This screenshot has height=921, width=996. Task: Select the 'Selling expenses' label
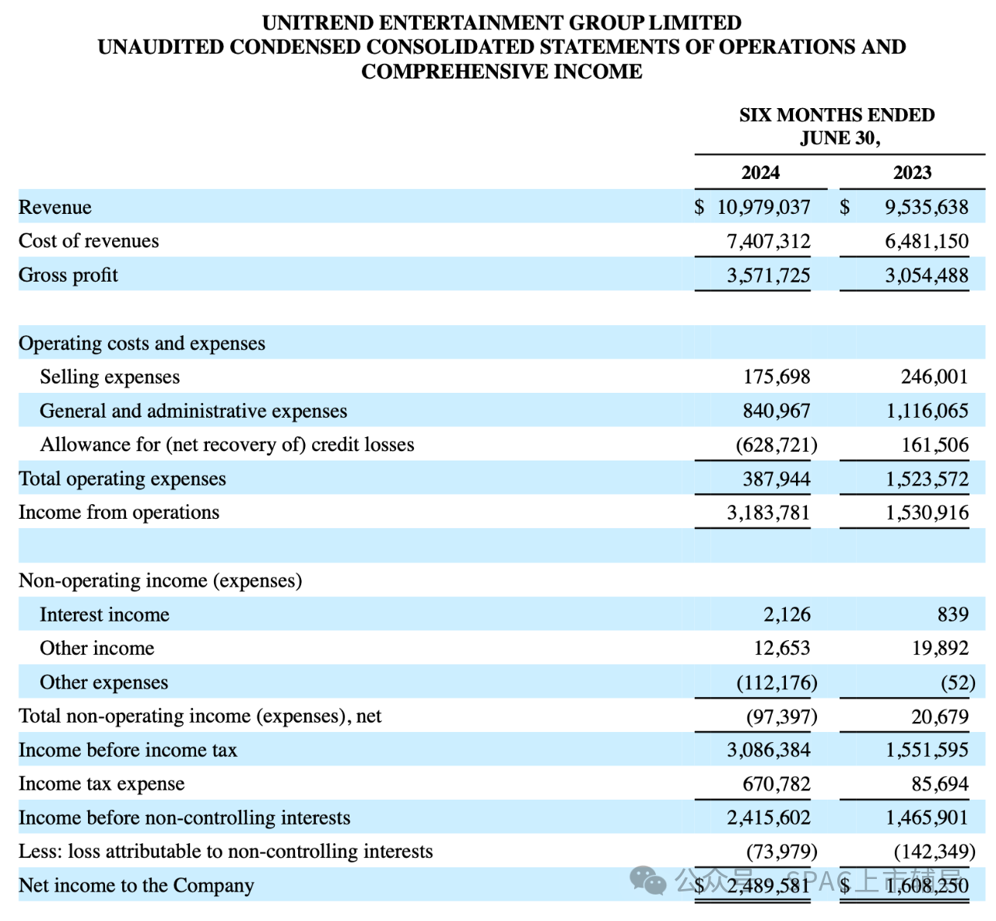[x=110, y=377]
